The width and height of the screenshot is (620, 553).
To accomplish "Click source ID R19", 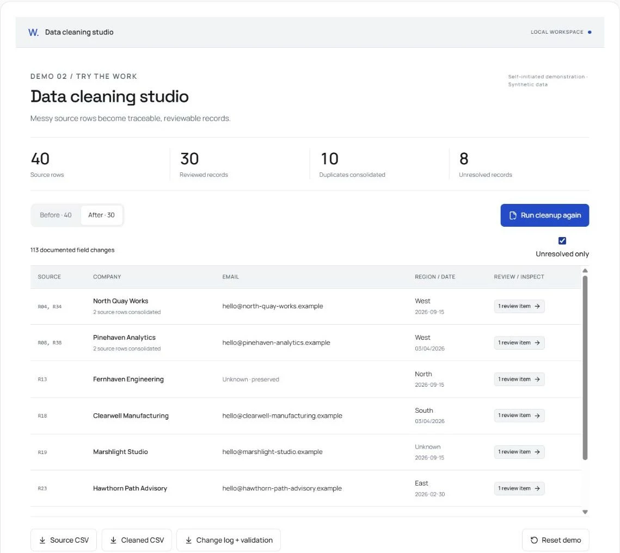I will point(42,452).
